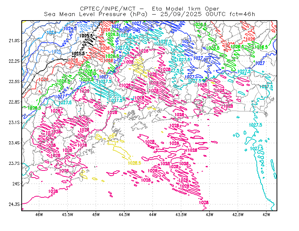Click the 23.7S latitude axis label
Viewport: 299px width, 231px height.
click(x=14, y=163)
